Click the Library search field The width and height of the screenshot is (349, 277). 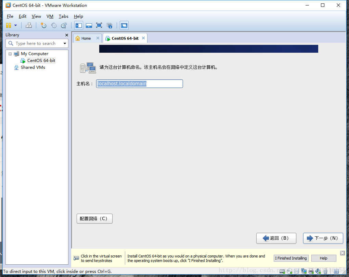pyautogui.click(x=37, y=43)
